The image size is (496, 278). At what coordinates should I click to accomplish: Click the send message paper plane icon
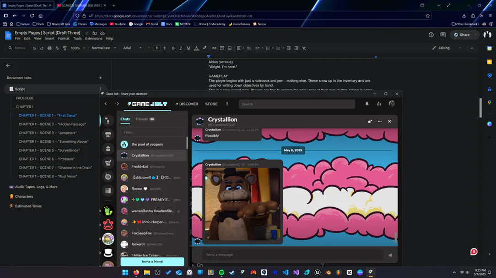[390, 255]
